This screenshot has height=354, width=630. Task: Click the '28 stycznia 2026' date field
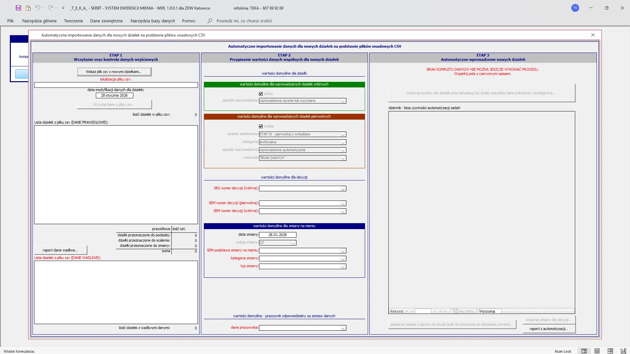point(114,96)
